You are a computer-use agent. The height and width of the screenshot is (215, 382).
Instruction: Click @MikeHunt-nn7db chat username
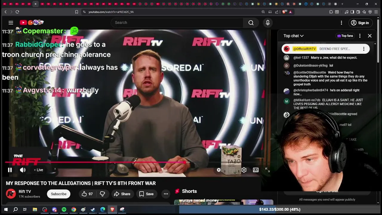point(307,100)
